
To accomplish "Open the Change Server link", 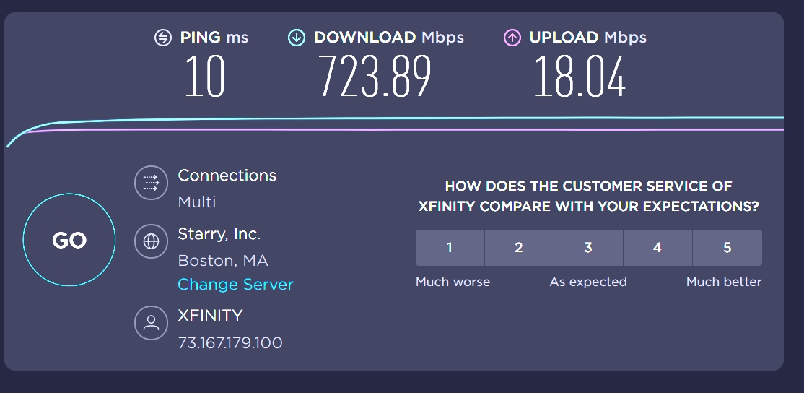I will click(235, 285).
